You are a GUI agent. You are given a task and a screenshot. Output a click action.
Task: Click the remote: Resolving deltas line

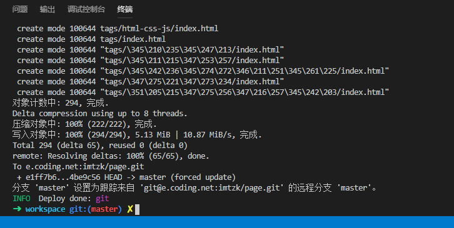coord(111,156)
